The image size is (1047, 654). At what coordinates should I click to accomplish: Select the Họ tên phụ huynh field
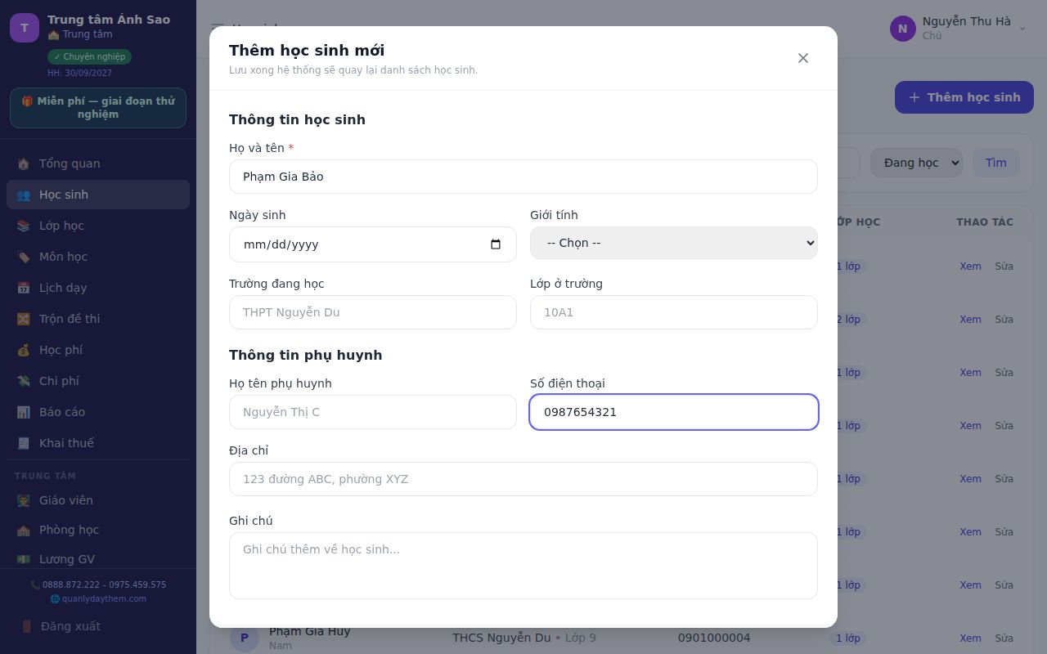point(373,412)
